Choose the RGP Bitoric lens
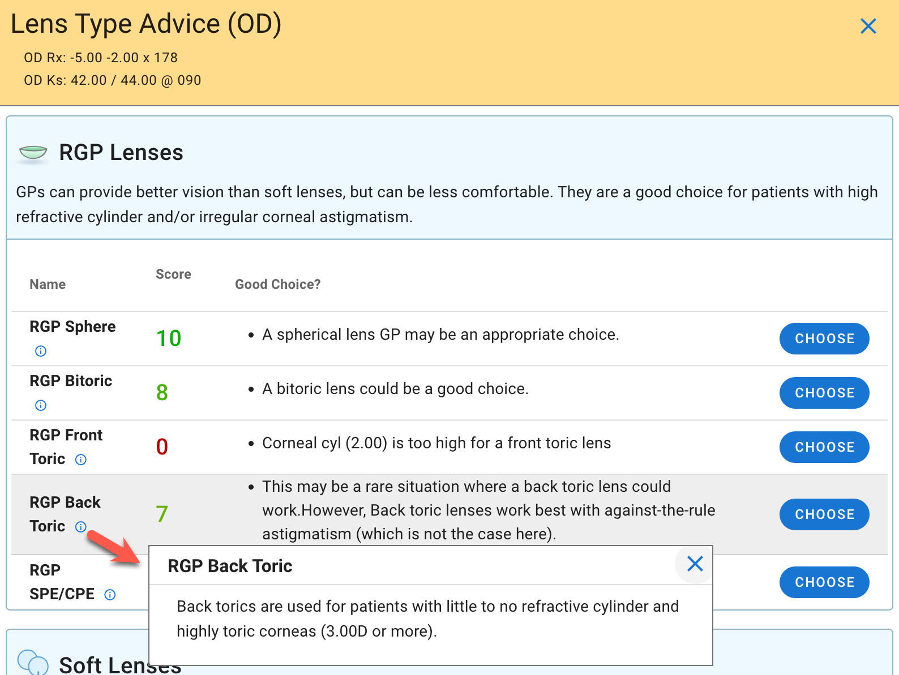The image size is (899, 675). coord(824,393)
